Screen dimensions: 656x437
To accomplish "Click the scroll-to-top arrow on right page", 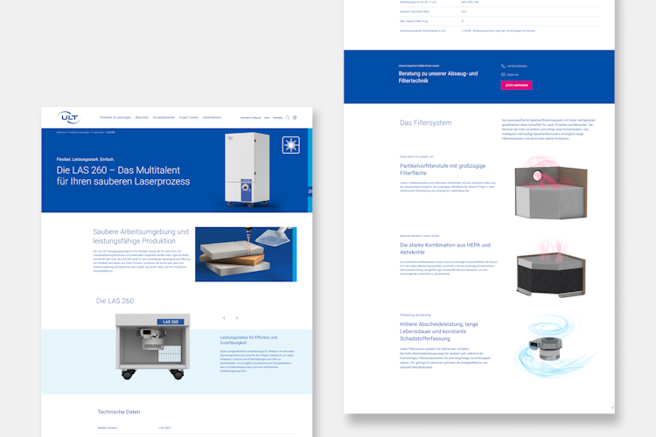I will (x=612, y=408).
